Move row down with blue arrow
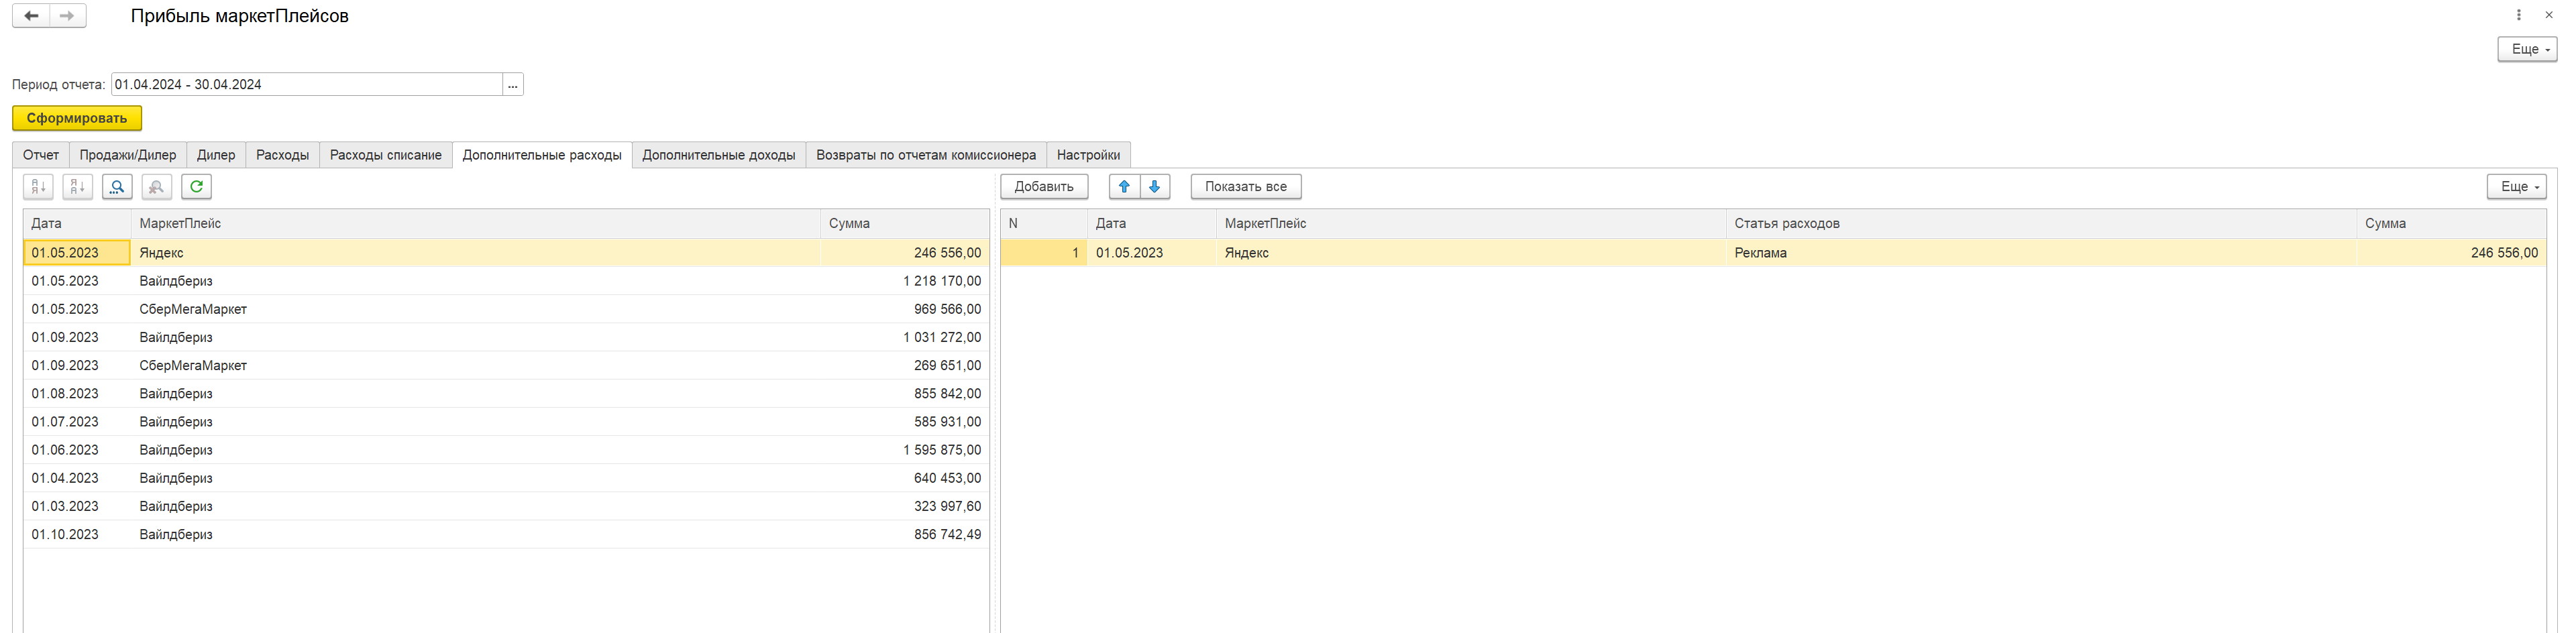Screen dimensions: 2576x633 coord(1154,186)
